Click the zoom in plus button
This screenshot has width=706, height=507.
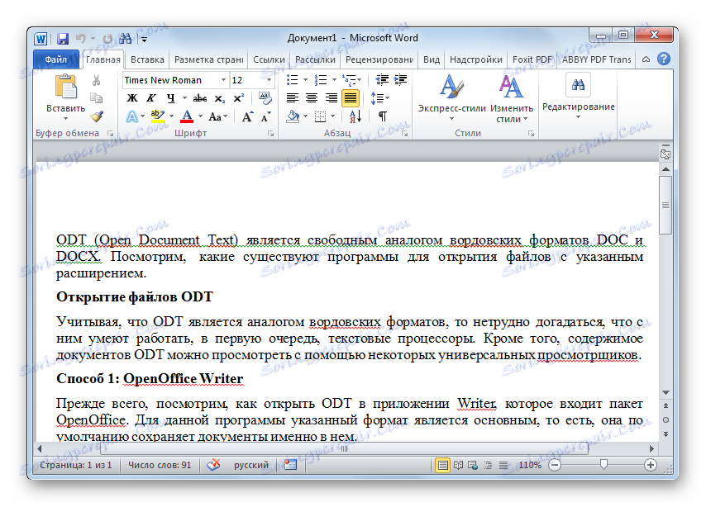[x=650, y=465]
